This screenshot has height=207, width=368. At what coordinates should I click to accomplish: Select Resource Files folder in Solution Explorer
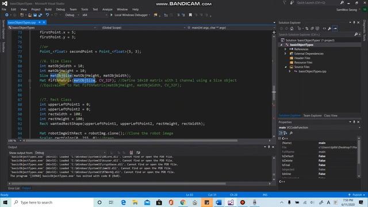(303, 63)
